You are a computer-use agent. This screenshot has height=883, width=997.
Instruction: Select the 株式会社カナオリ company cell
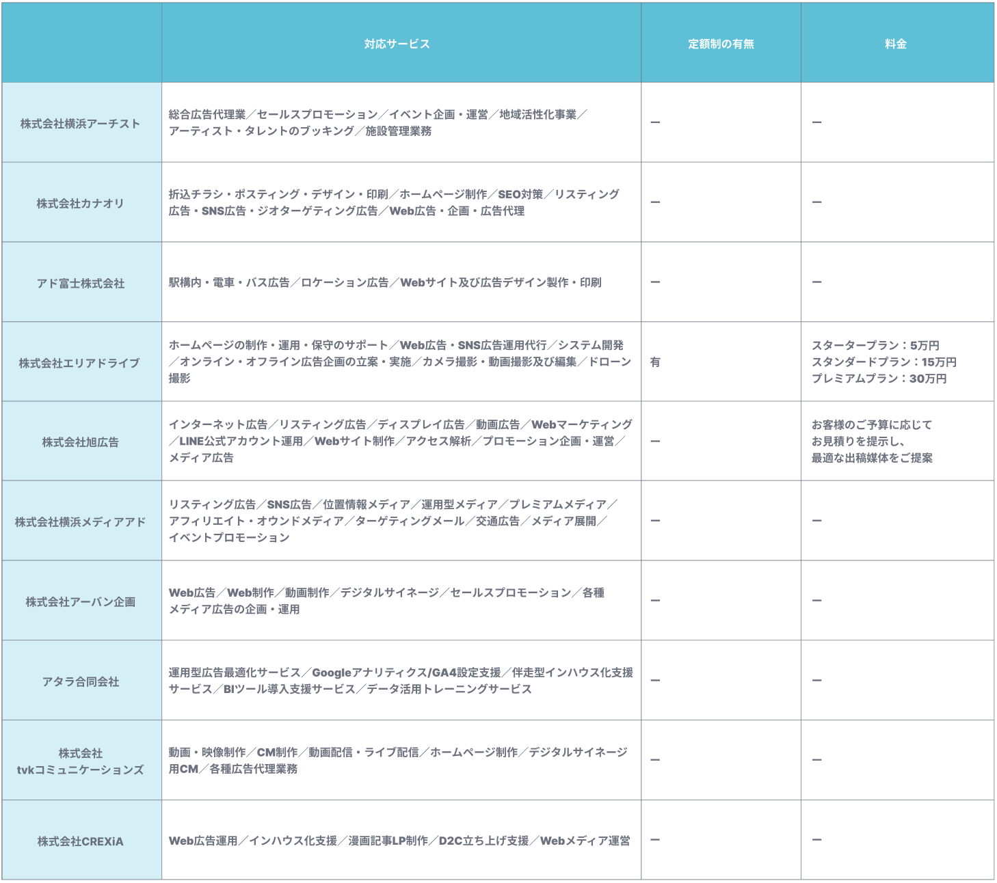[x=81, y=204]
